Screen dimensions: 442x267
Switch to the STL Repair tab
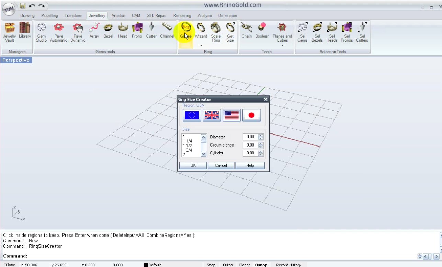click(x=157, y=15)
